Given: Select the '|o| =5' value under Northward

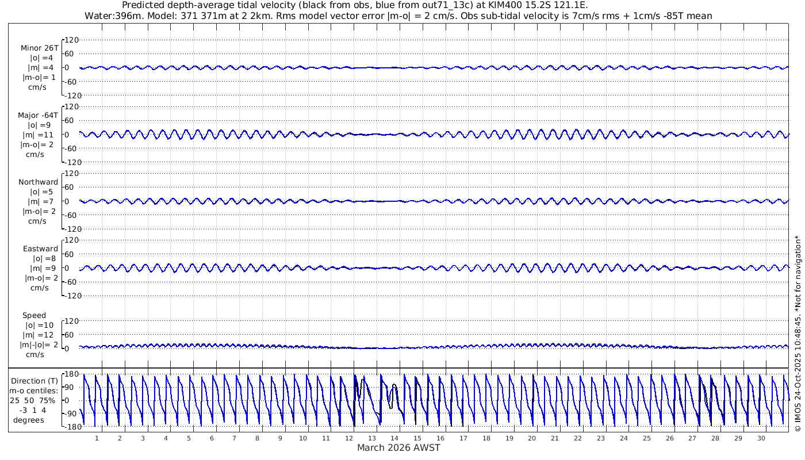Looking at the screenshot, I should 41,192.
